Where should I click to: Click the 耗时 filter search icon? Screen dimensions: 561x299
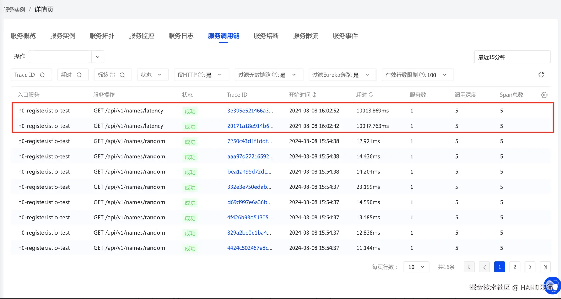(x=79, y=75)
